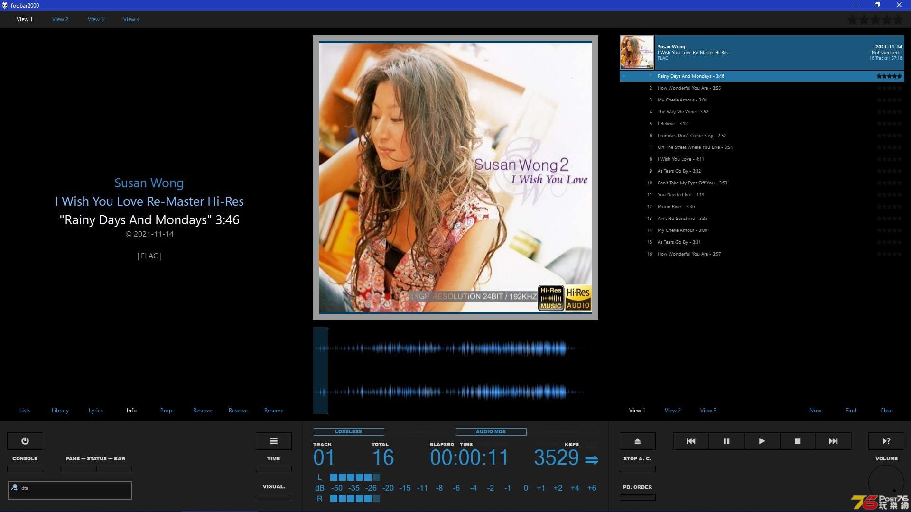Select track The Way We Were

(762, 112)
